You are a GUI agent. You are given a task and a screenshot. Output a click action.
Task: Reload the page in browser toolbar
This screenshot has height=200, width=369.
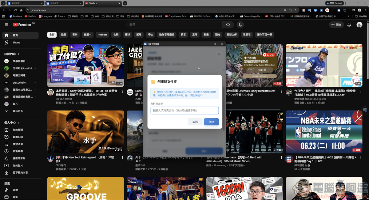click(15, 10)
